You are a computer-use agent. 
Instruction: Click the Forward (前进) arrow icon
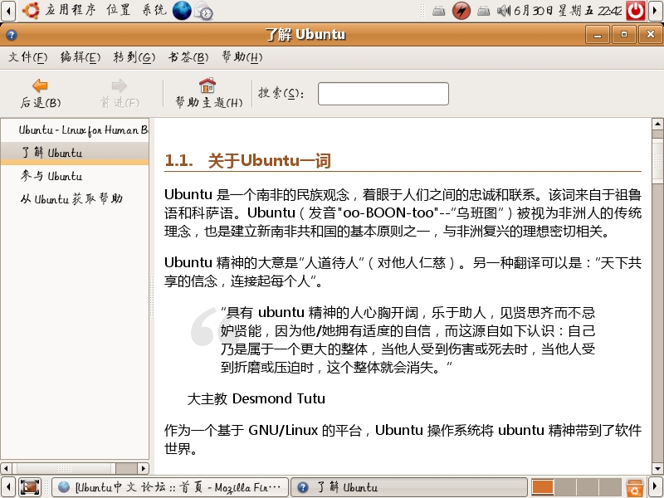coord(119,85)
